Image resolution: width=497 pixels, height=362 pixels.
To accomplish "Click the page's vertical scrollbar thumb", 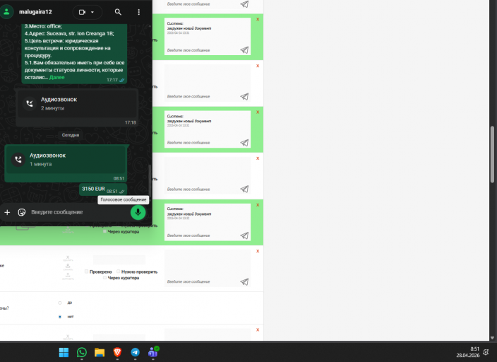I will point(492,154).
